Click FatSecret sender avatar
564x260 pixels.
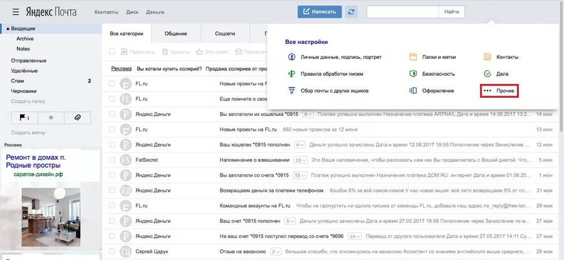pyautogui.click(x=125, y=160)
